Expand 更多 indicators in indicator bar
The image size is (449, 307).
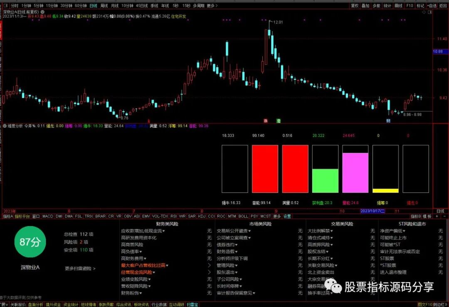coord(277,217)
